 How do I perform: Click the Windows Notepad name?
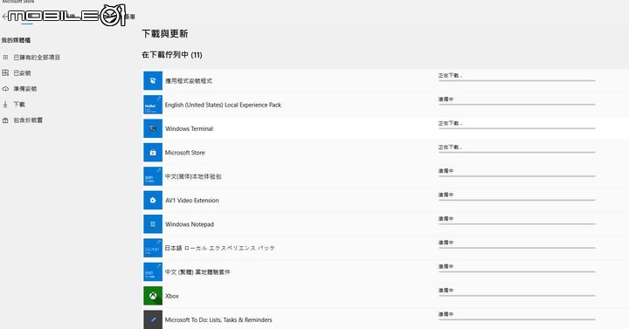(x=190, y=224)
